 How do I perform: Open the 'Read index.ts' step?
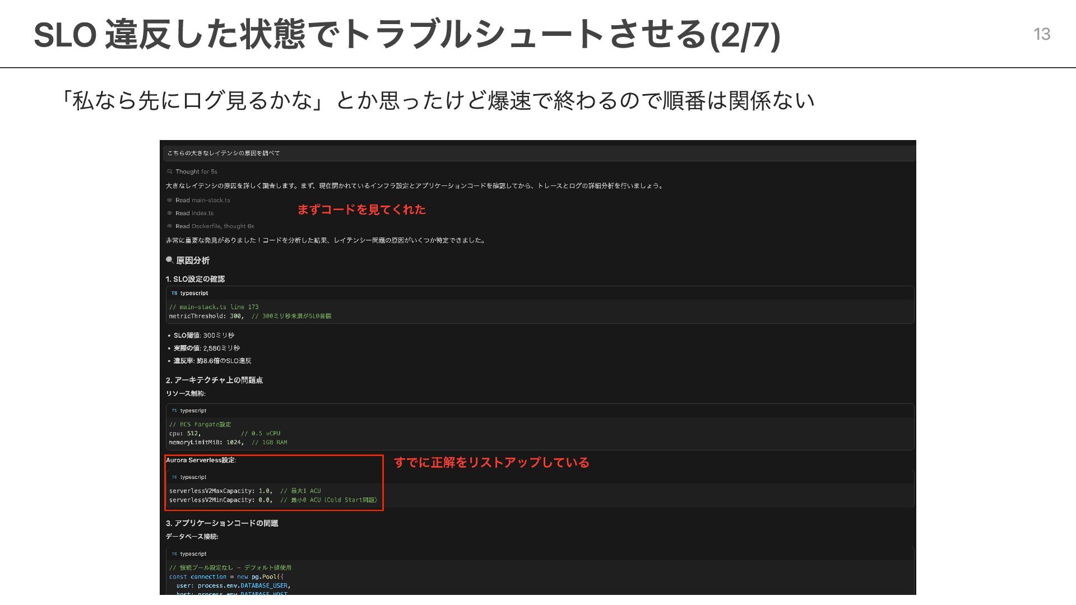[194, 213]
